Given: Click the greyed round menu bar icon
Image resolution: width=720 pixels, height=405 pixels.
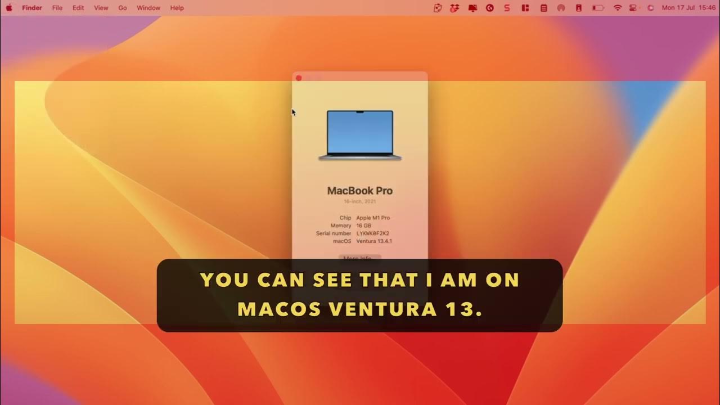Looking at the screenshot, I should 561,8.
